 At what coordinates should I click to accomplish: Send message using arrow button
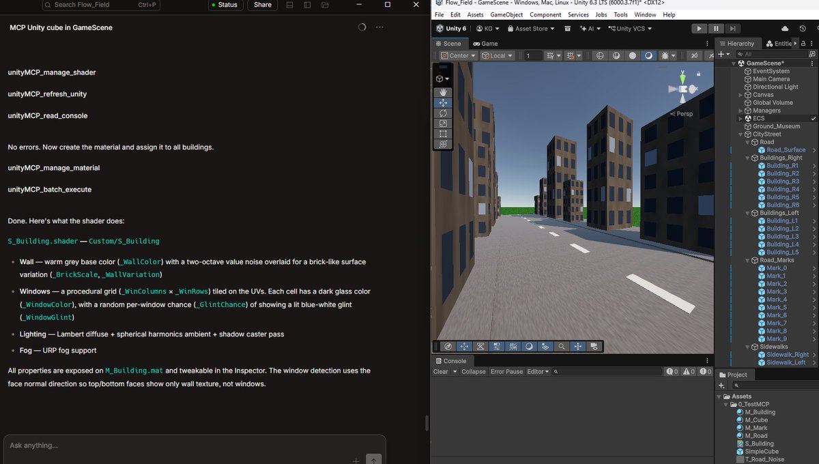373,460
